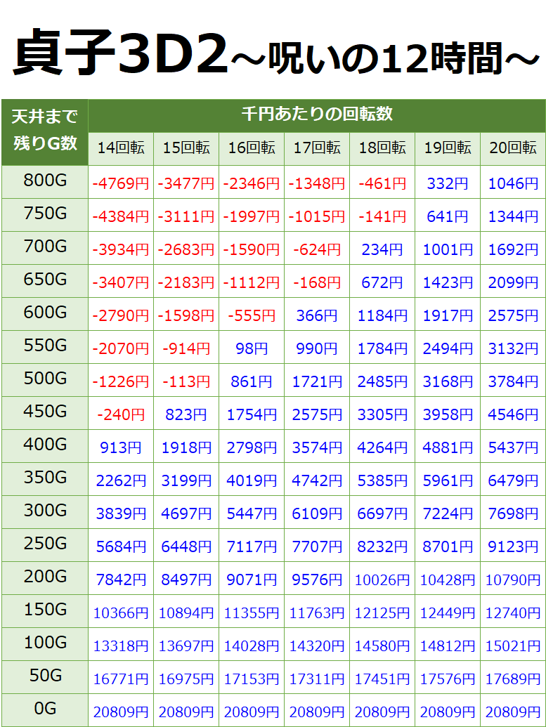Click the title text 貞子3D2～呪いの12時間～
The image size is (546, 727).
pyautogui.click(x=276, y=54)
